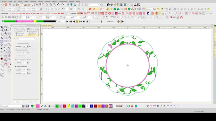The width and height of the screenshot is (216, 121).
Task: Open the Métrica units dropdown
Action: tap(152, 9)
